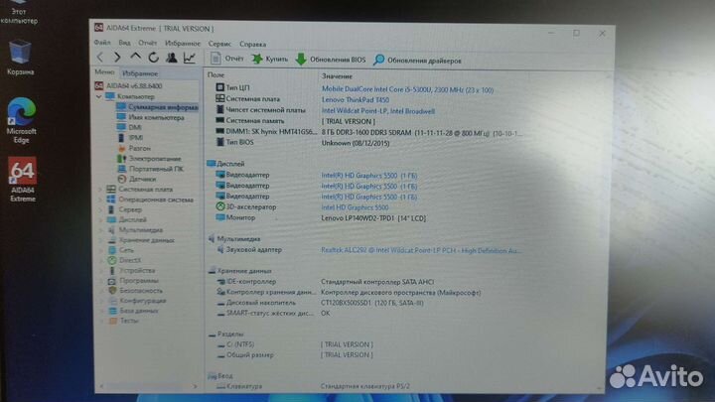Select the Тесты tree item
This screenshot has height=402, width=715.
[x=123, y=321]
